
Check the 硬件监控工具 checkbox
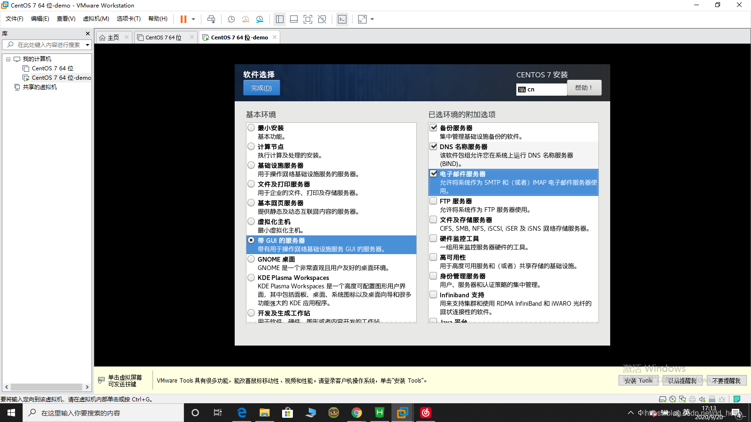click(x=433, y=238)
